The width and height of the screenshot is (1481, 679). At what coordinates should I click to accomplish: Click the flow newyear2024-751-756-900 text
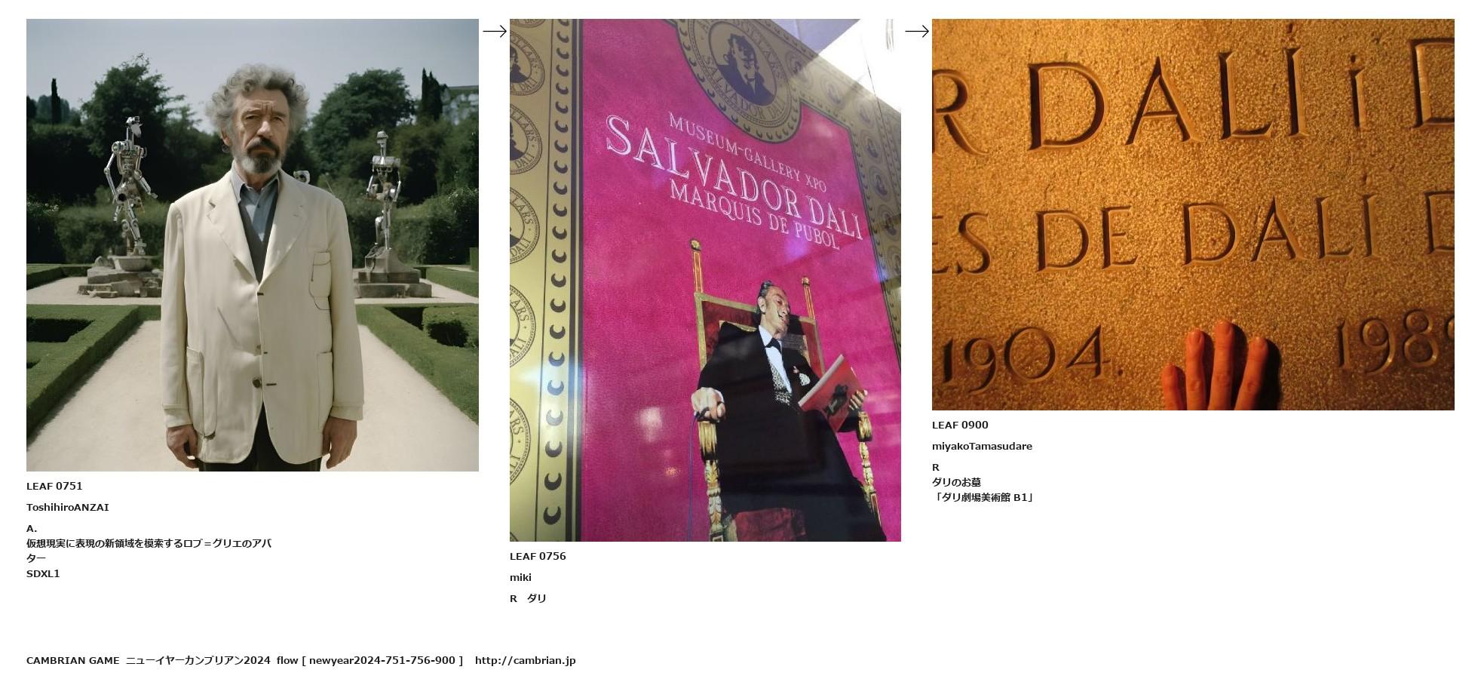pos(369,660)
